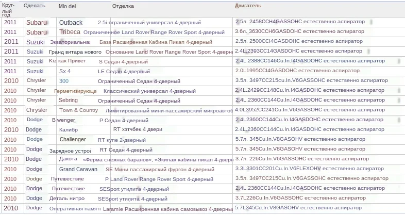Image resolution: width=405 pixels, height=215 pixels.
Task: Click trim 'LE Седан 4-дверный'
Action: 124,72
